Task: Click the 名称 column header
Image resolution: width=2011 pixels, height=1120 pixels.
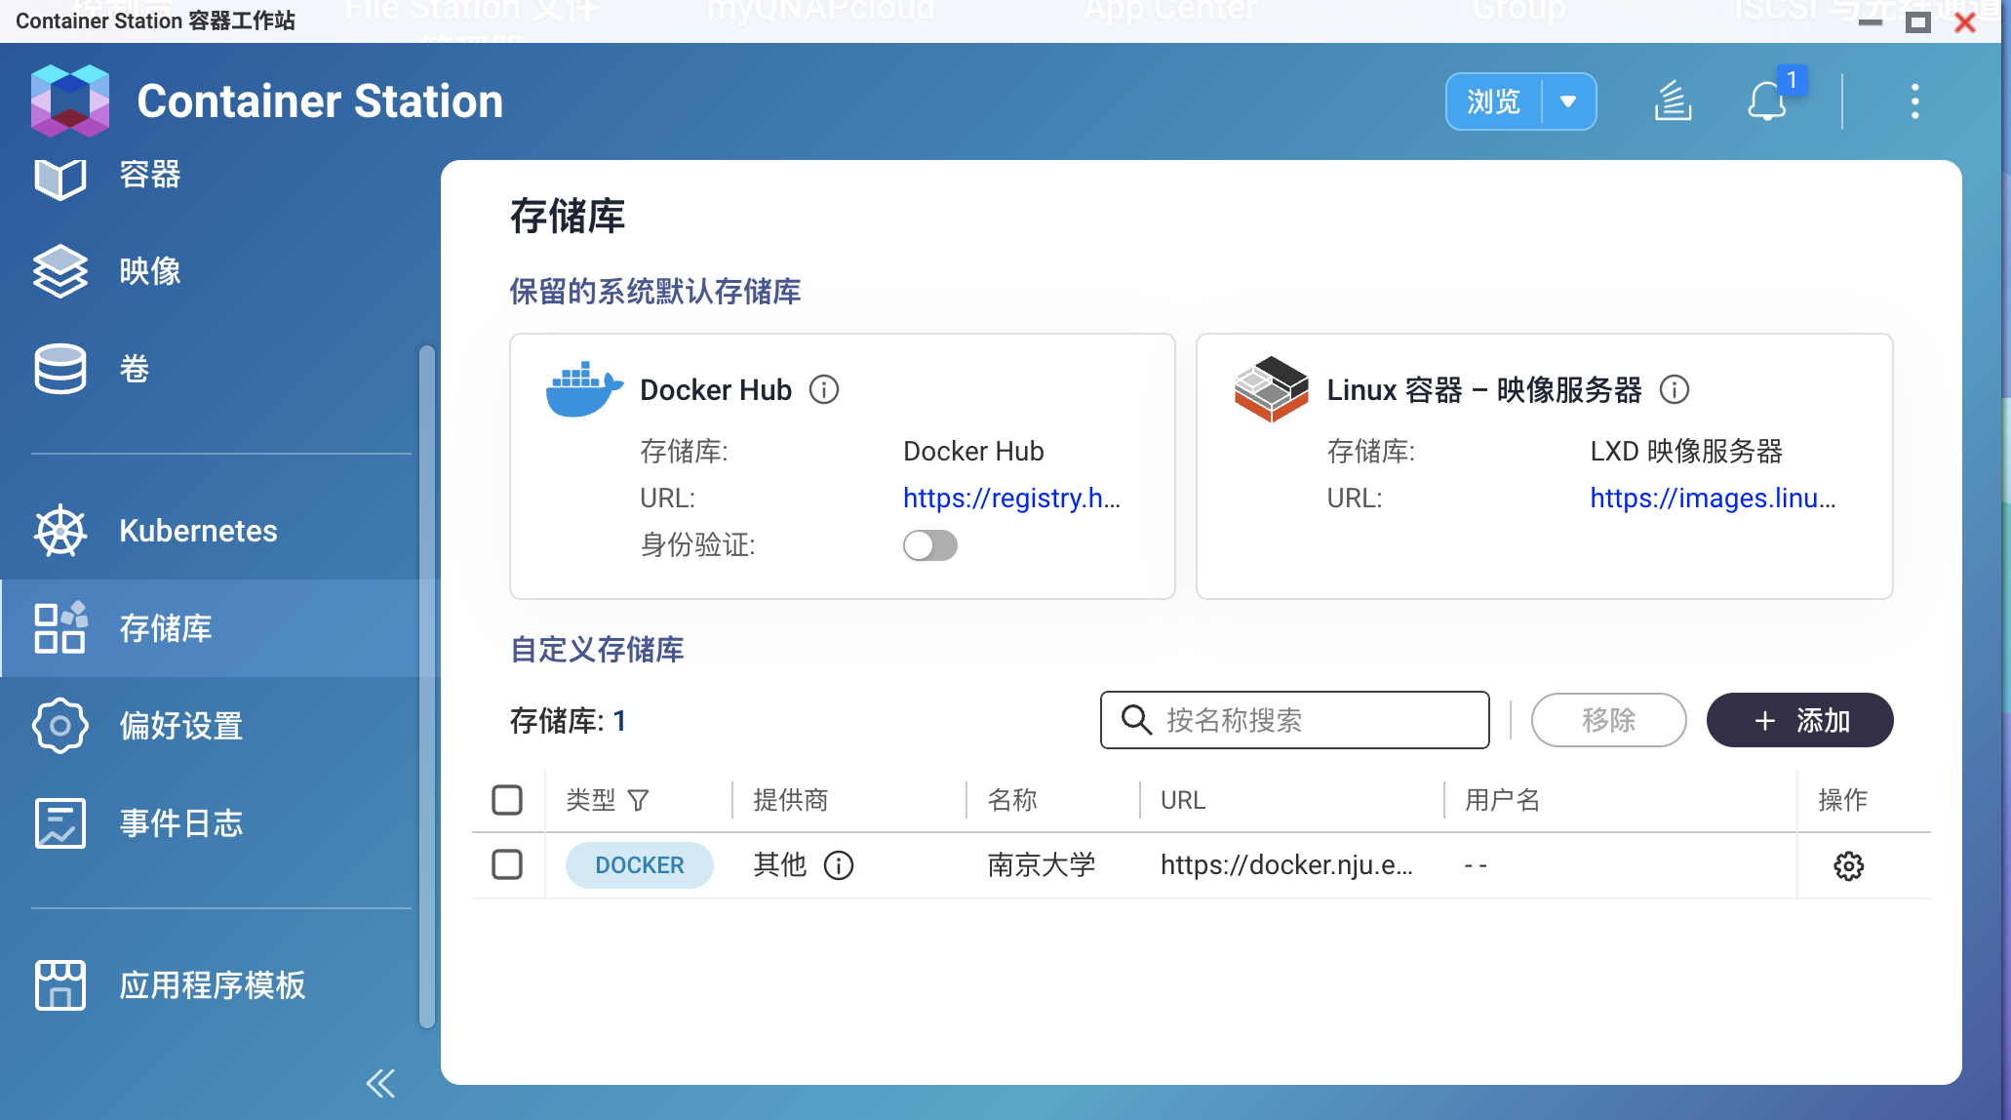Action: tap(1012, 800)
